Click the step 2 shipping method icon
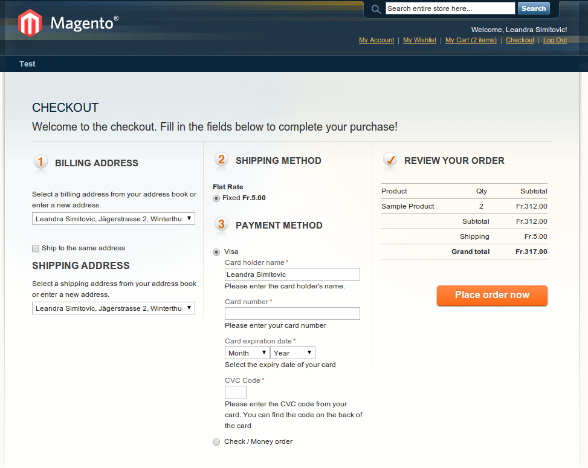This screenshot has height=468, width=588. 221,160
